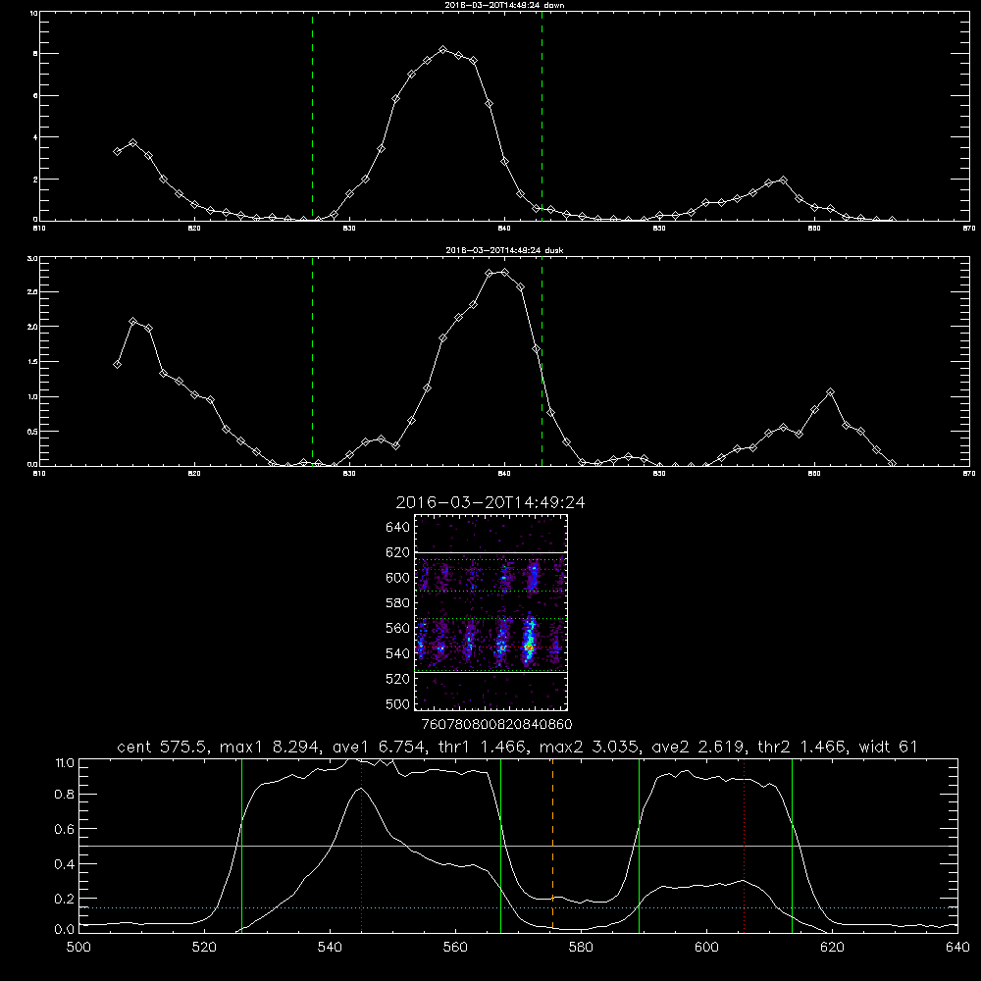Select the 'max2 3.035' value in stats header
Viewport: 981px width, 981px height.
point(590,747)
